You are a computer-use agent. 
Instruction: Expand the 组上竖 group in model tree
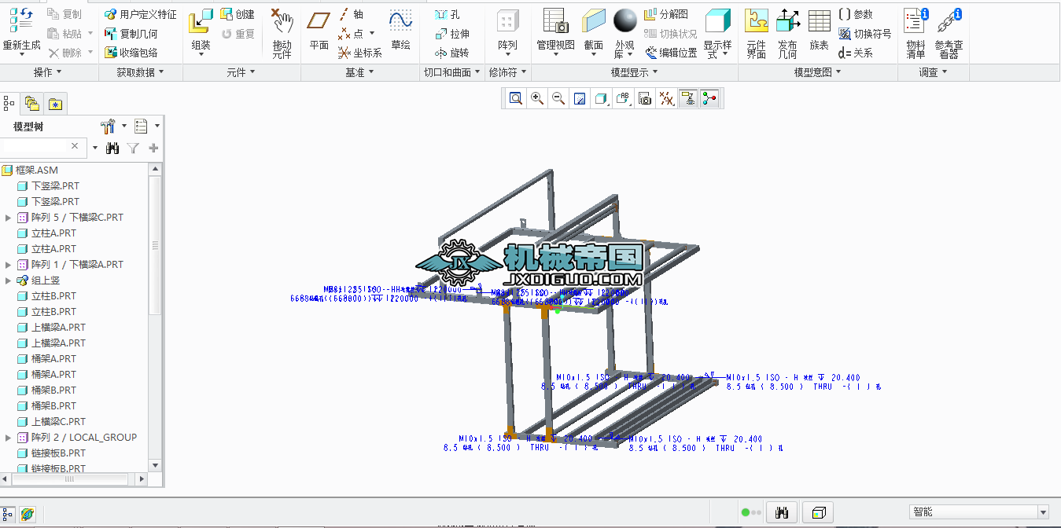point(9,280)
